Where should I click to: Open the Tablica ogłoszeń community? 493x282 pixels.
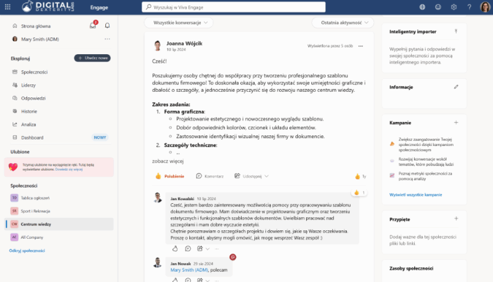pyautogui.click(x=35, y=198)
